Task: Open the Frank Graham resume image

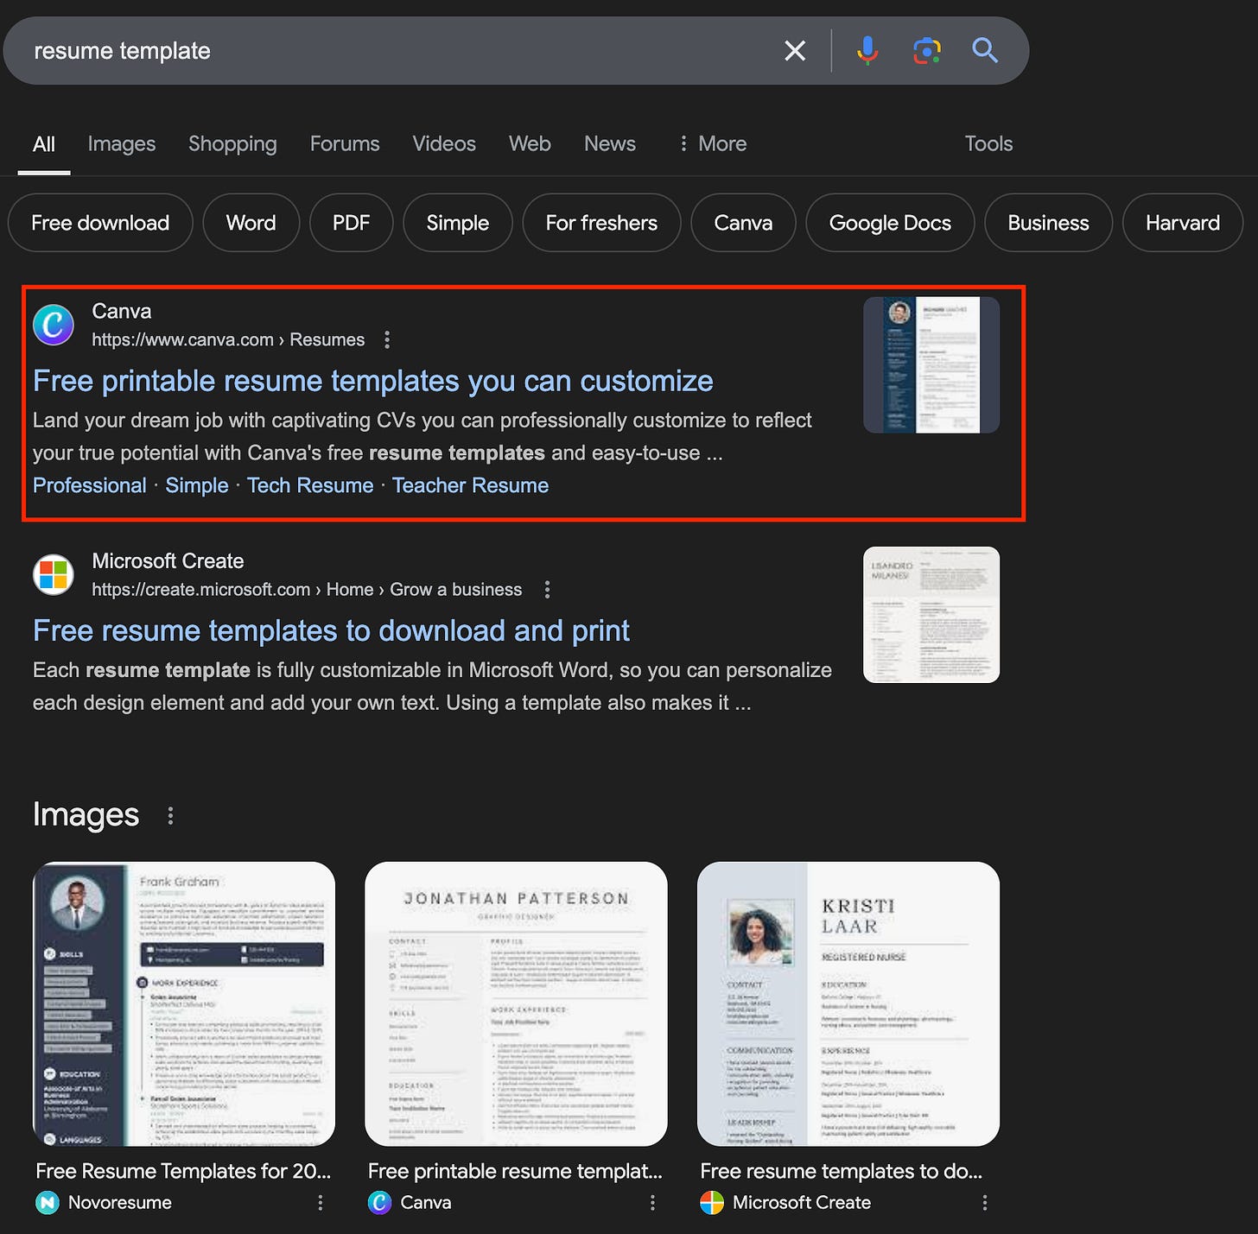Action: click(x=184, y=1004)
